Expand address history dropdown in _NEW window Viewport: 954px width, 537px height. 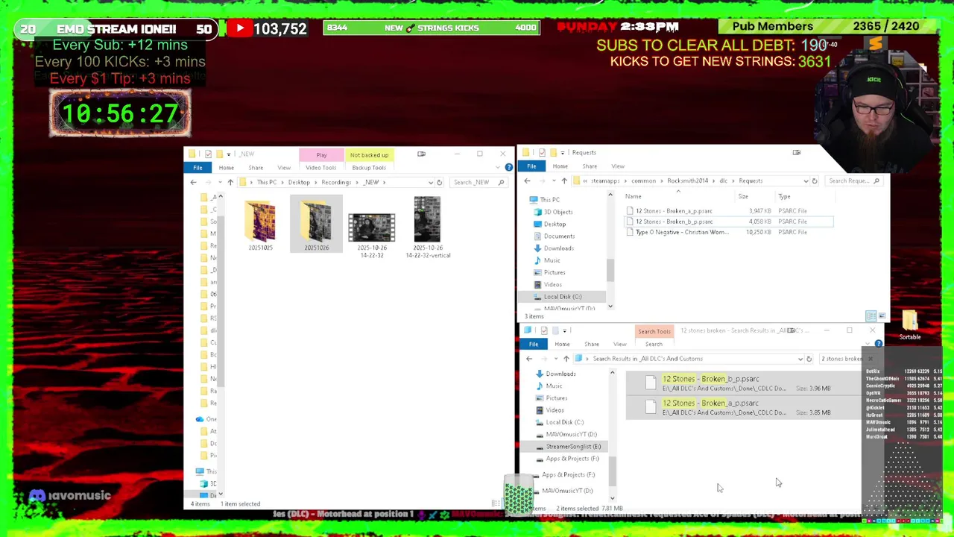pyautogui.click(x=430, y=182)
